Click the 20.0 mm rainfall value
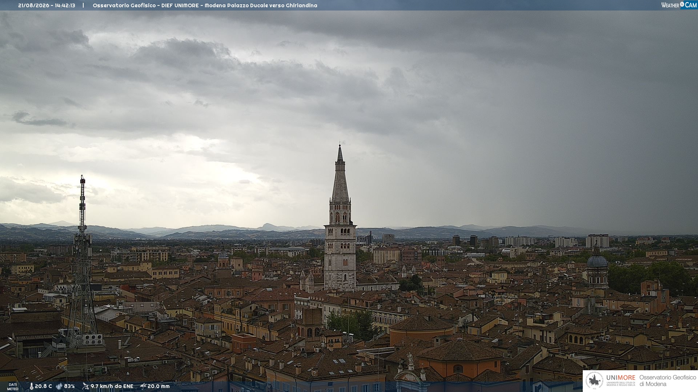The height and width of the screenshot is (392, 698). click(x=159, y=386)
